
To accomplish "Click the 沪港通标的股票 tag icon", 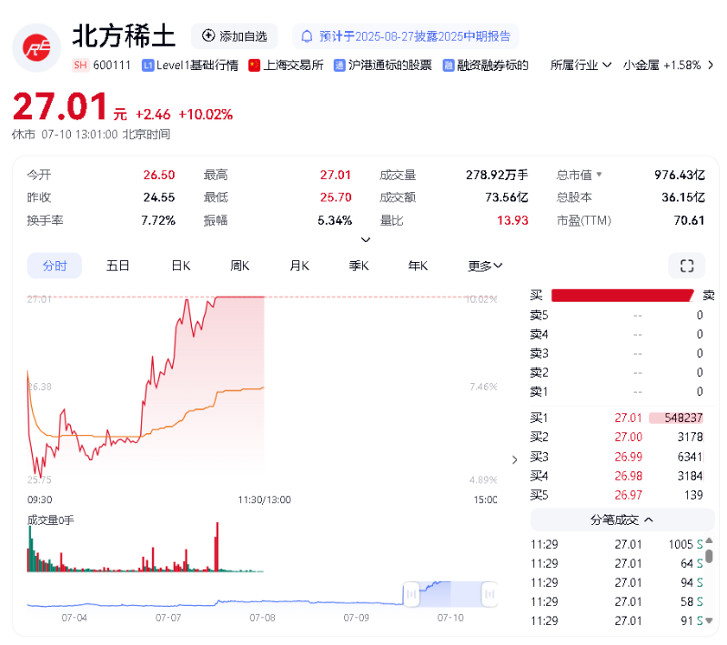I will click(x=339, y=66).
